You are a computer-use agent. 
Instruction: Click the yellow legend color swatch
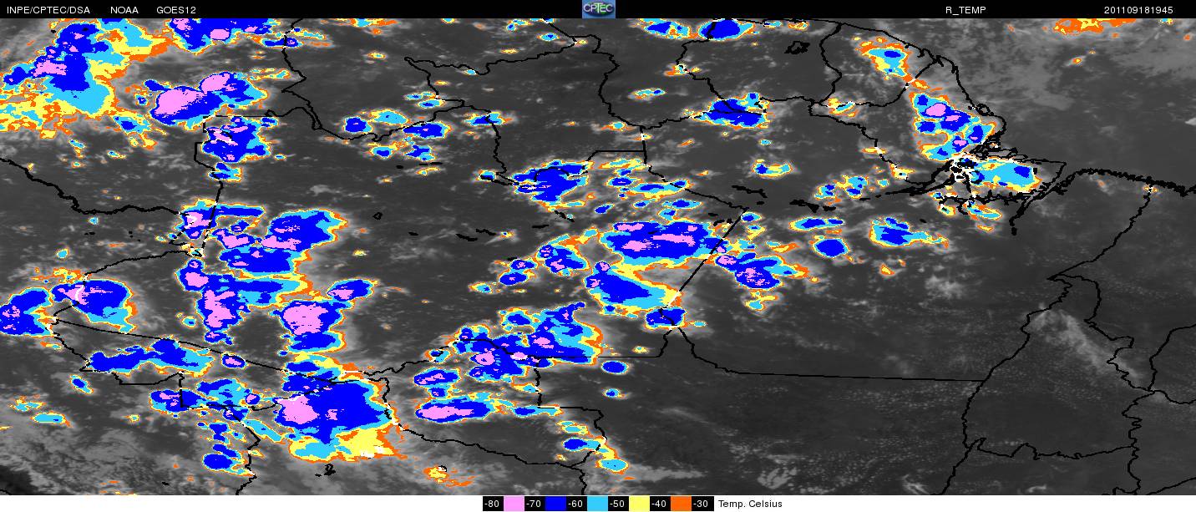(x=639, y=504)
